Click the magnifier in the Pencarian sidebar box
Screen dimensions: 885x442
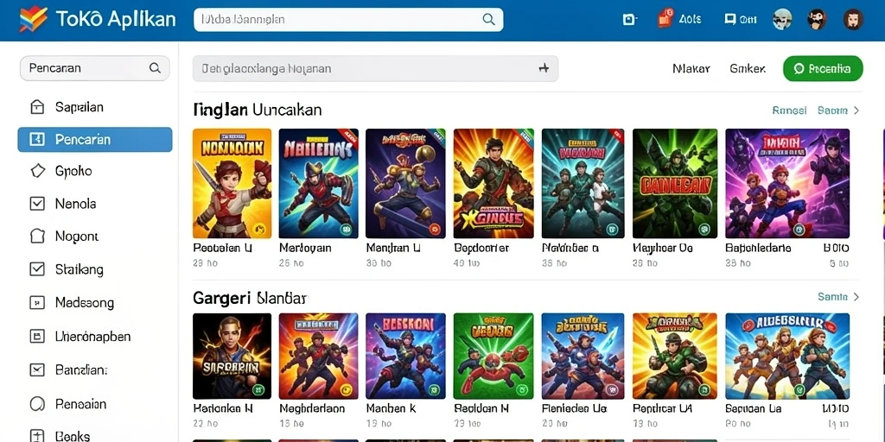click(x=155, y=68)
